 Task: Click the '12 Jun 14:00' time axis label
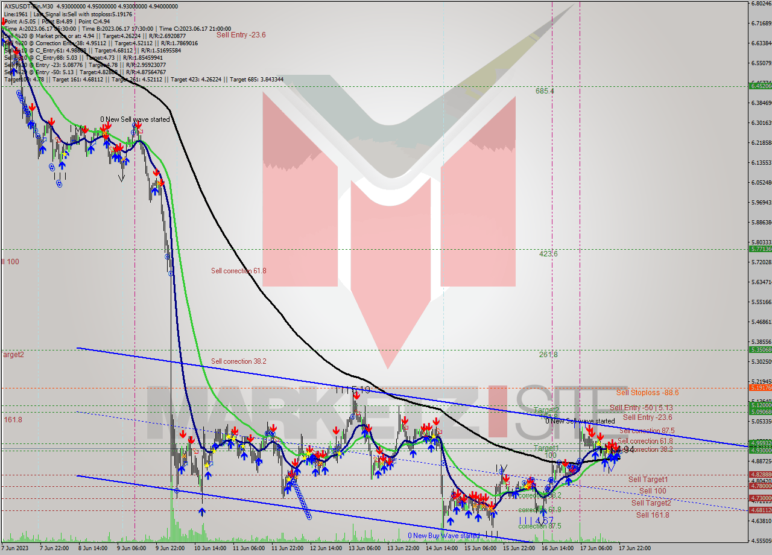pyautogui.click(x=326, y=548)
